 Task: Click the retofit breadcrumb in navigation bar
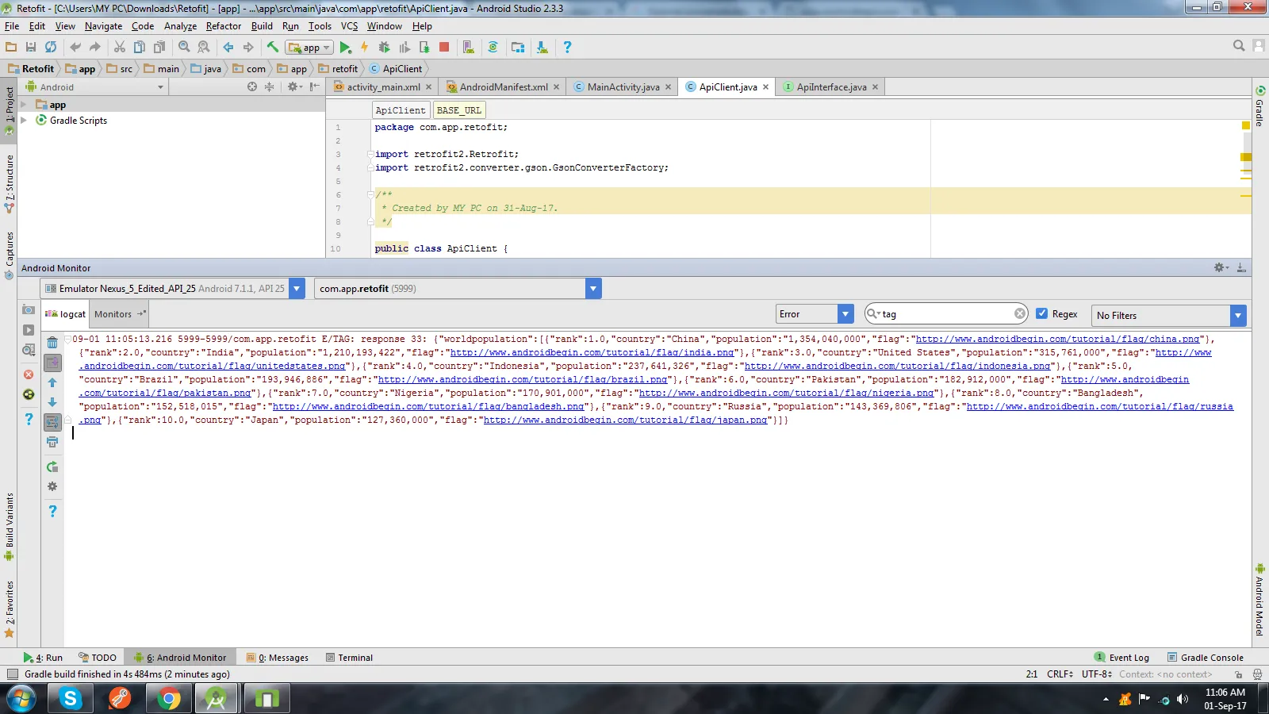pos(339,69)
